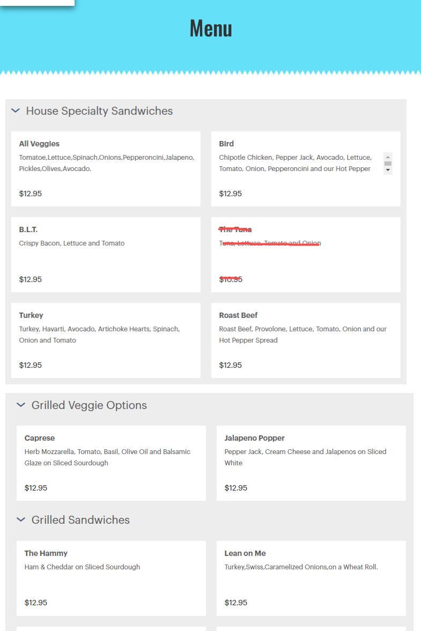Click the Bird description scrollbar thumb
421x631 pixels.
(388, 164)
